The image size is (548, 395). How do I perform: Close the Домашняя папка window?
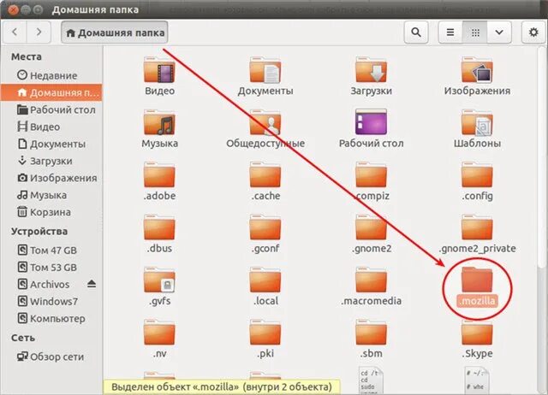[13, 9]
